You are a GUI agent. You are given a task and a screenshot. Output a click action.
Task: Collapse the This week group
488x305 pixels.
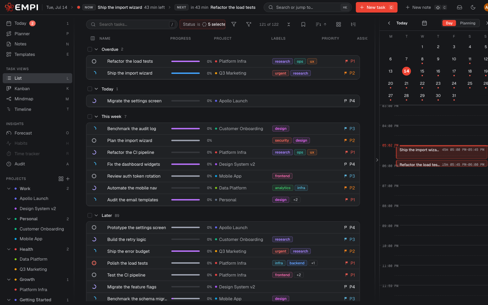point(96,117)
